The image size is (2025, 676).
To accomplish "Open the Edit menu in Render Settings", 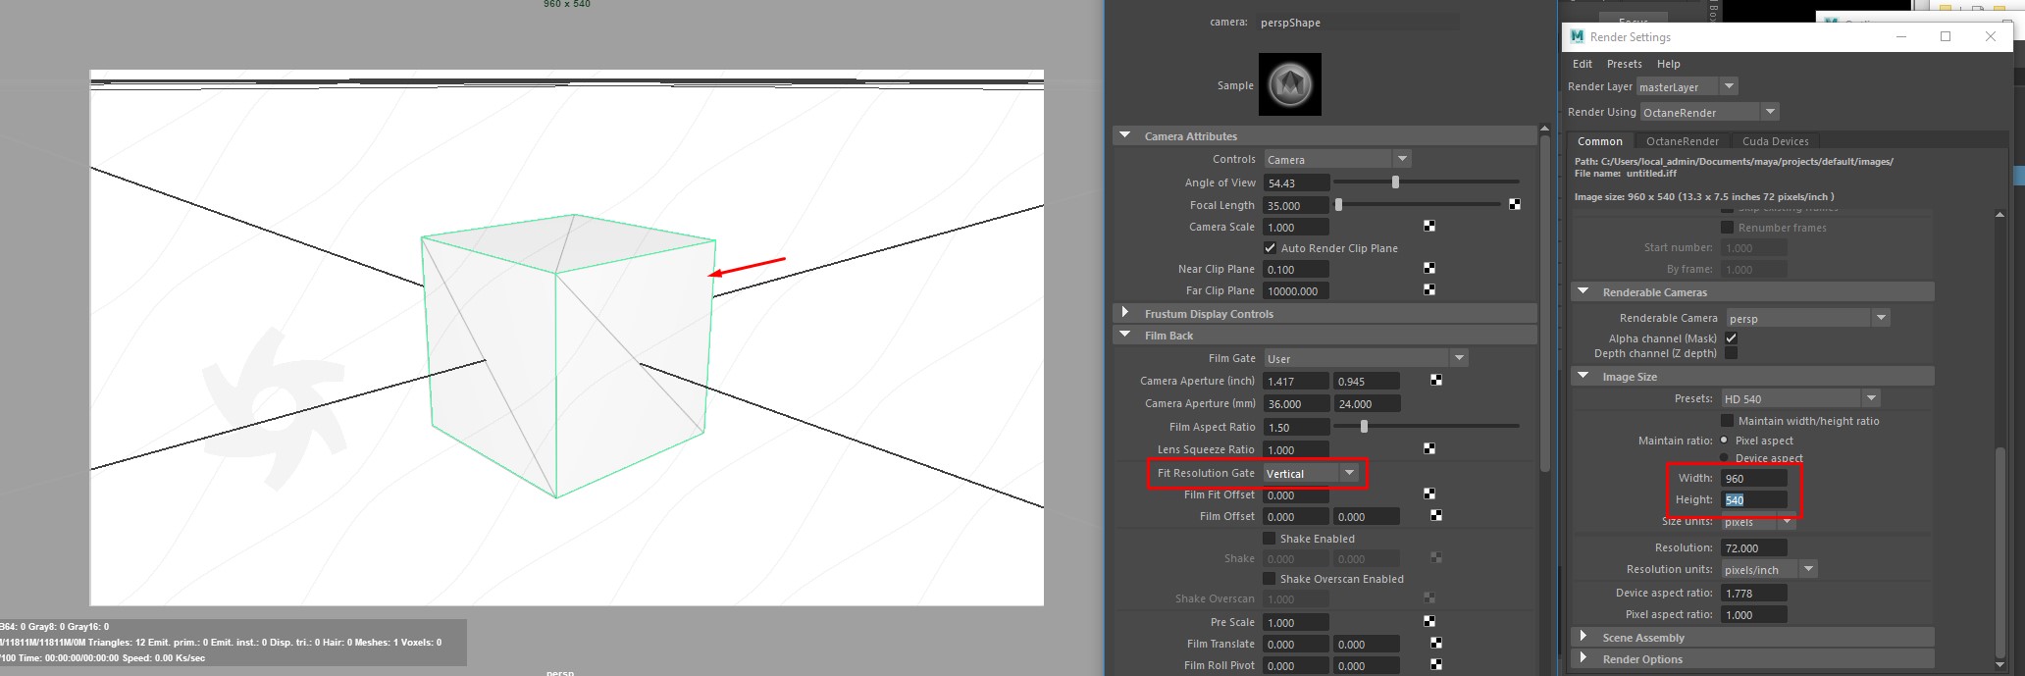I will coord(1583,64).
